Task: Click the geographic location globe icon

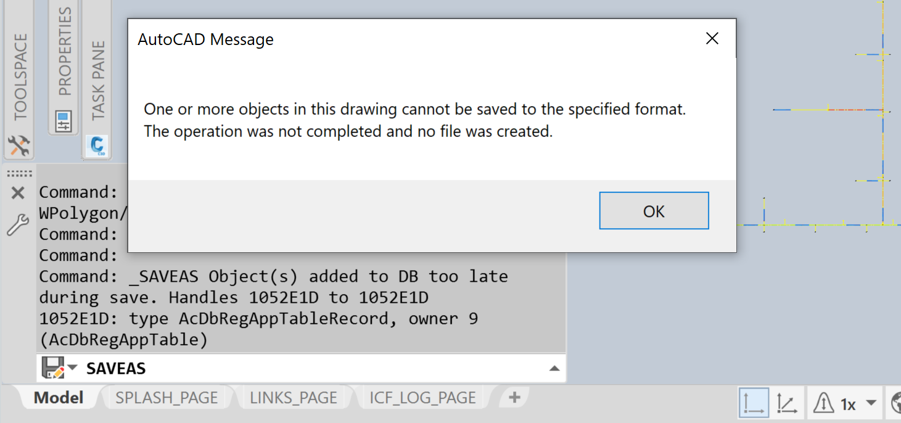Action: (x=895, y=403)
